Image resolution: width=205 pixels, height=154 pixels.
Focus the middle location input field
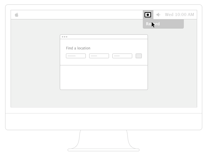(99, 56)
